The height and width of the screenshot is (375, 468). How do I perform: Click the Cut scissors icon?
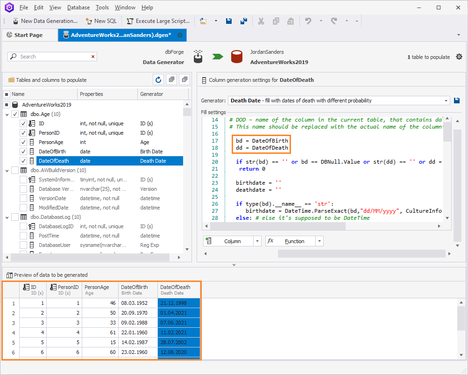261,21
